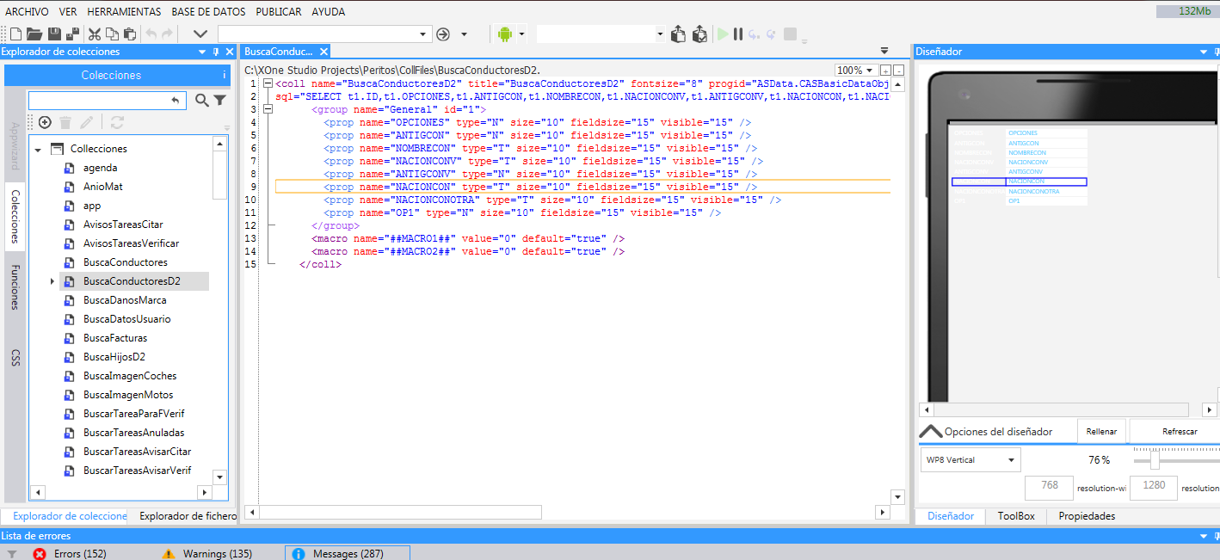
Task: Adjust the designer zoom slider at 76%
Action: pos(1155,459)
